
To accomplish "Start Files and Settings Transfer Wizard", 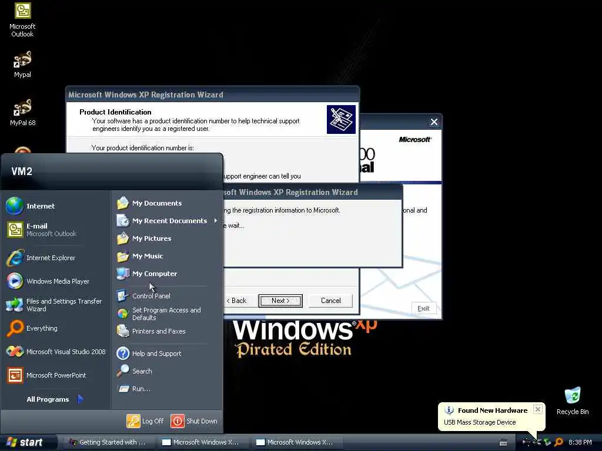I will coord(55,305).
